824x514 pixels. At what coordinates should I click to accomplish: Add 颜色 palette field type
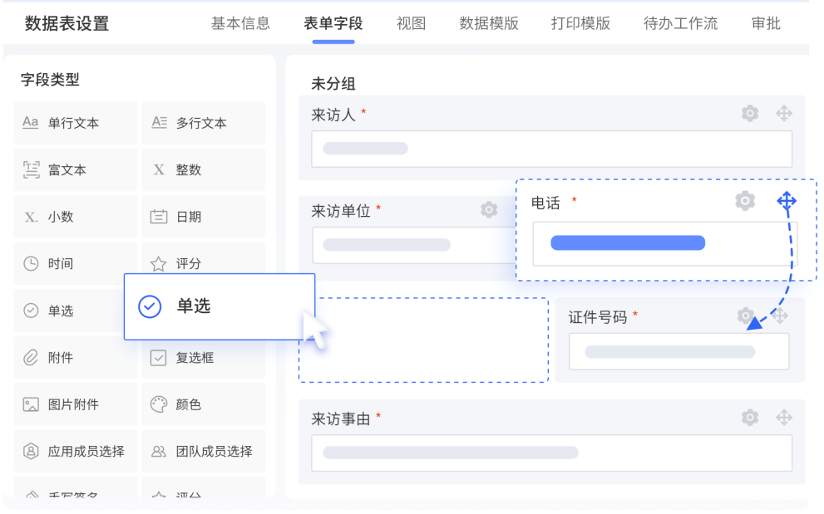204,404
